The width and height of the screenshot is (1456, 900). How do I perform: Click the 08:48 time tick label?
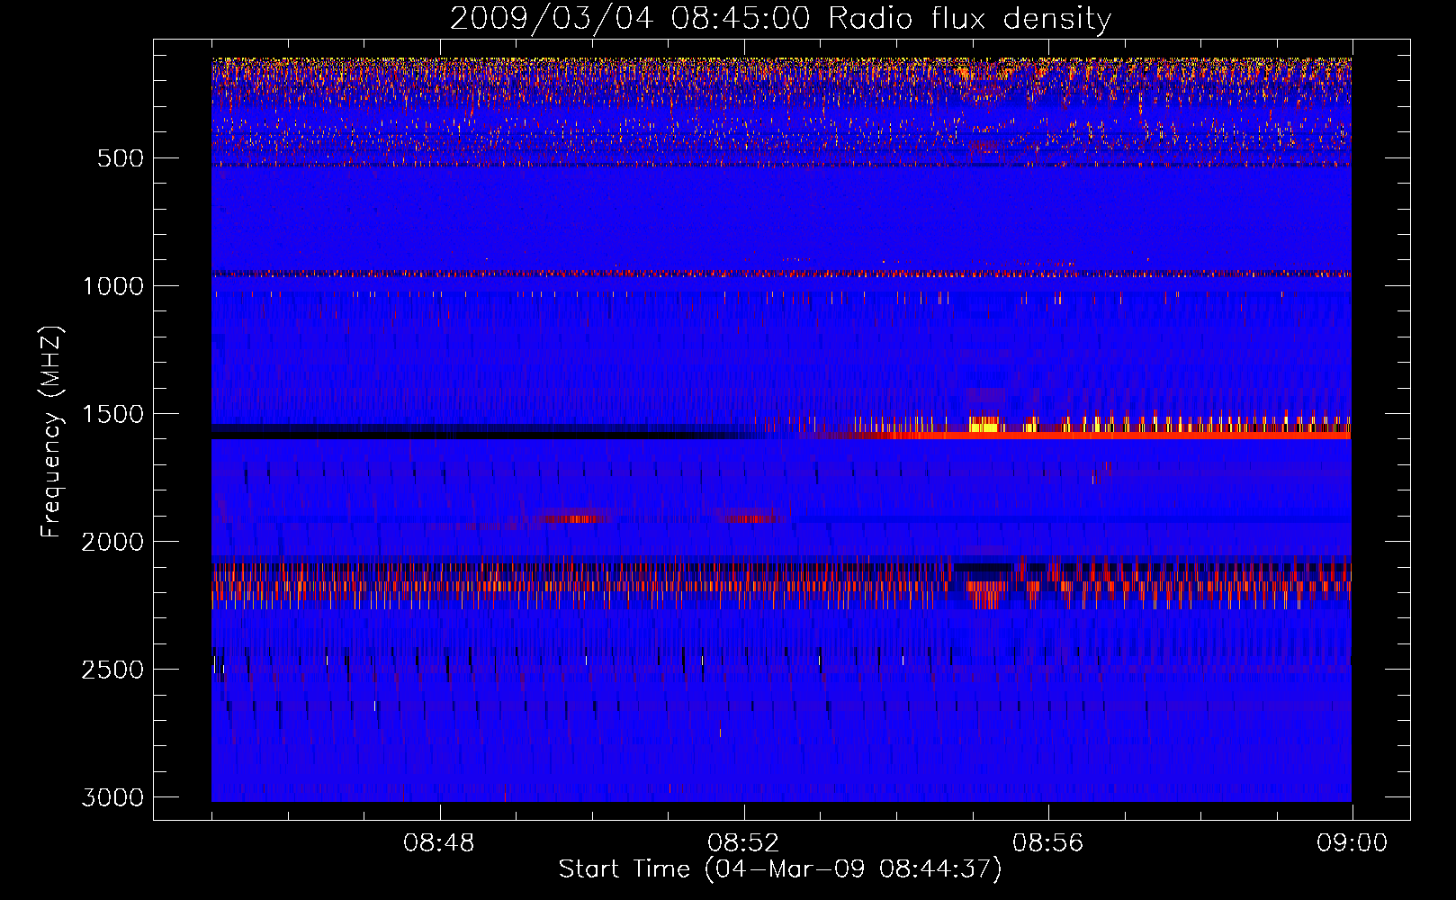[439, 843]
